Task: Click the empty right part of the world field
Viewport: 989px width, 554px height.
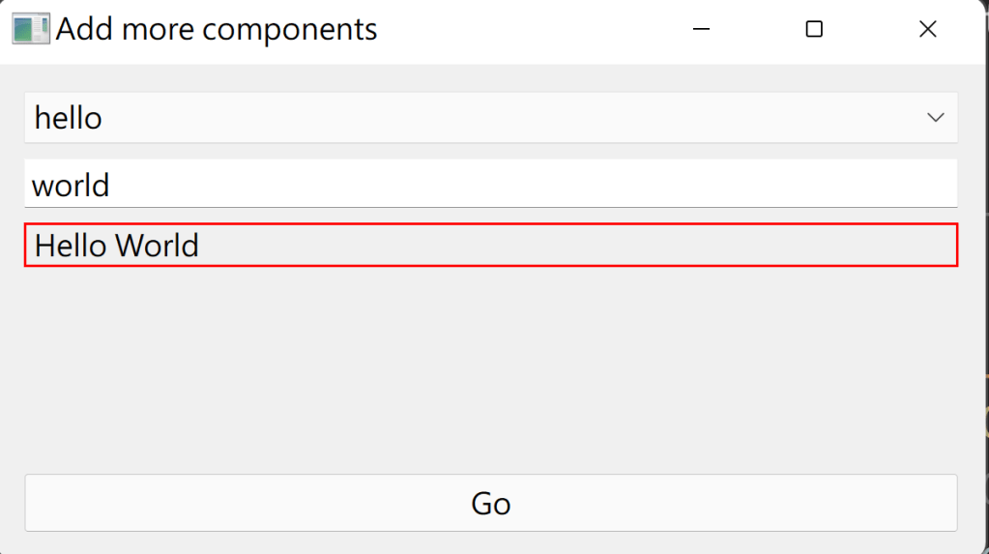Action: click(x=773, y=184)
